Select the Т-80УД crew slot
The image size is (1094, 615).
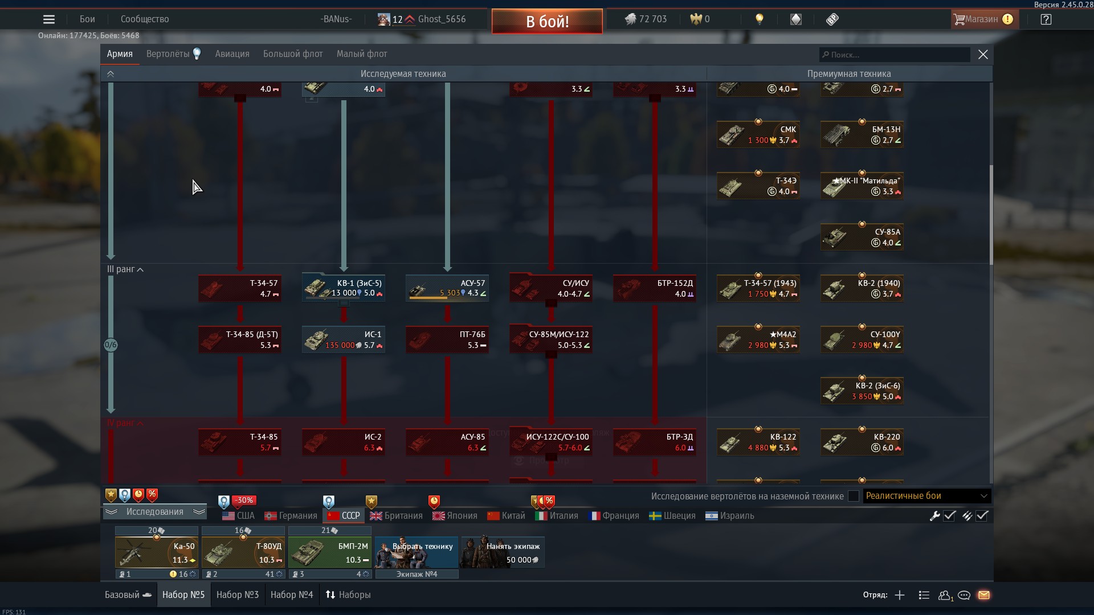[x=243, y=552]
